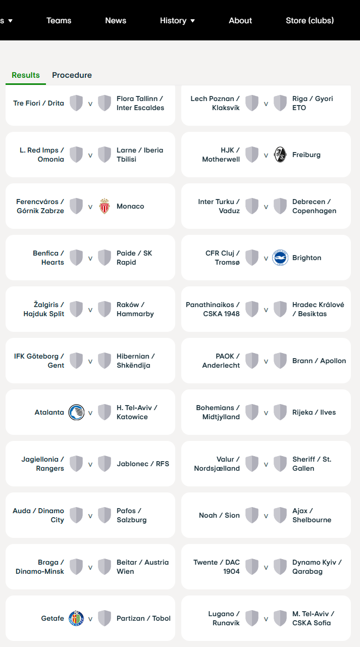Viewport: 360px width, 647px height.
Task: Open the News page
Action: click(x=116, y=21)
